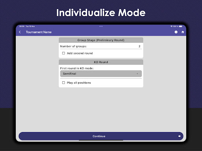Click the status bar date
The height and width of the screenshot is (151, 202).
point(30,26)
